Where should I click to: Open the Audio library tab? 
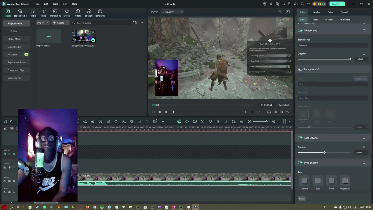pos(33,13)
